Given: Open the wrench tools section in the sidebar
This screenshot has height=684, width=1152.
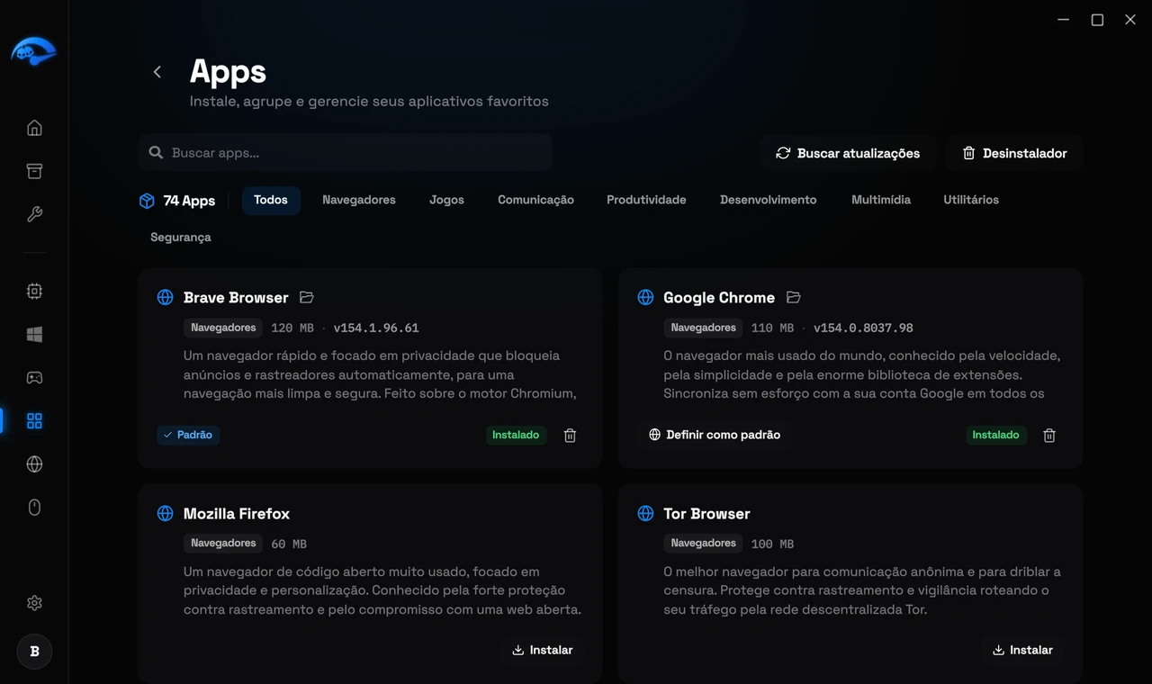Looking at the screenshot, I should pyautogui.click(x=34, y=214).
